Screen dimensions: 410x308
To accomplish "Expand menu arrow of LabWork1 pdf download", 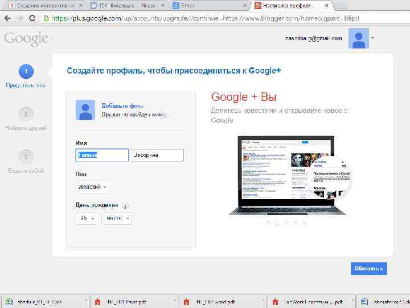I will point(352,301).
